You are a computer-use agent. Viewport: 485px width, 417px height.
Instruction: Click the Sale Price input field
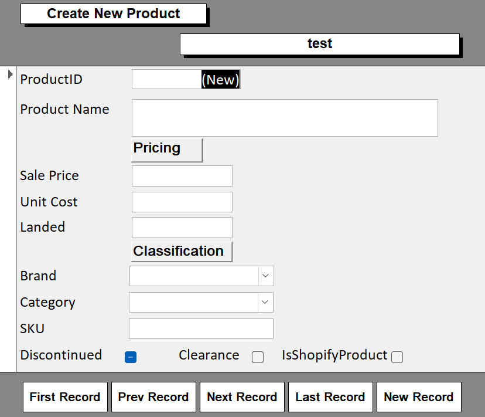pos(182,175)
